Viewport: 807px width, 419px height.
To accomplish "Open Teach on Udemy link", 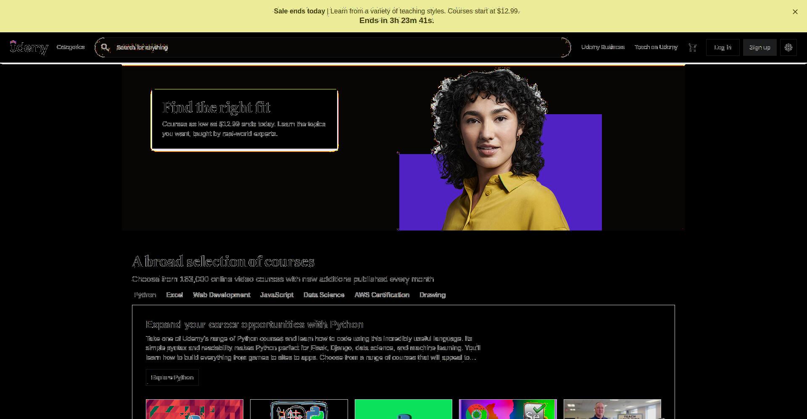I will pyautogui.click(x=656, y=47).
